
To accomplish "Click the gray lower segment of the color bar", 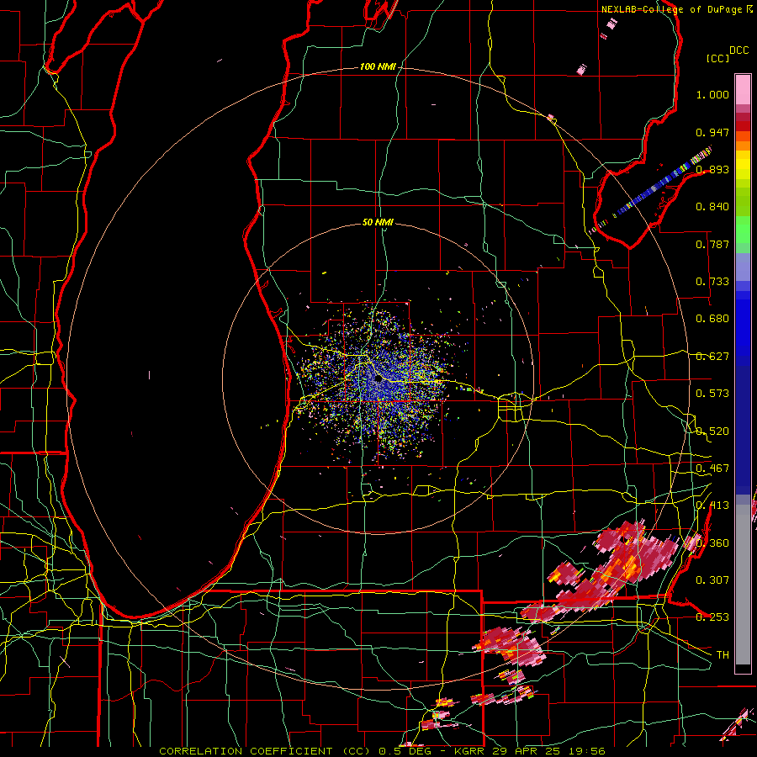I will pyautogui.click(x=743, y=585).
